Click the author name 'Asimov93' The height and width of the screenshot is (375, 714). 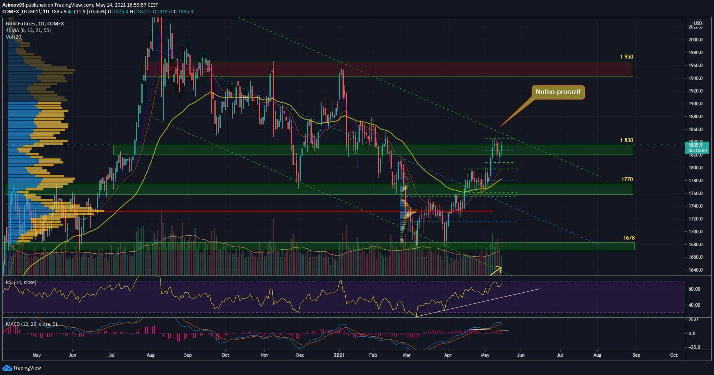(x=14, y=5)
